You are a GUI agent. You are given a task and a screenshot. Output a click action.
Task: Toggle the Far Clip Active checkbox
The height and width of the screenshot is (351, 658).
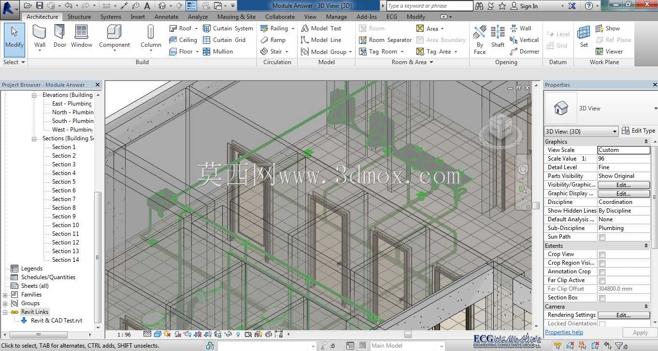pos(602,281)
